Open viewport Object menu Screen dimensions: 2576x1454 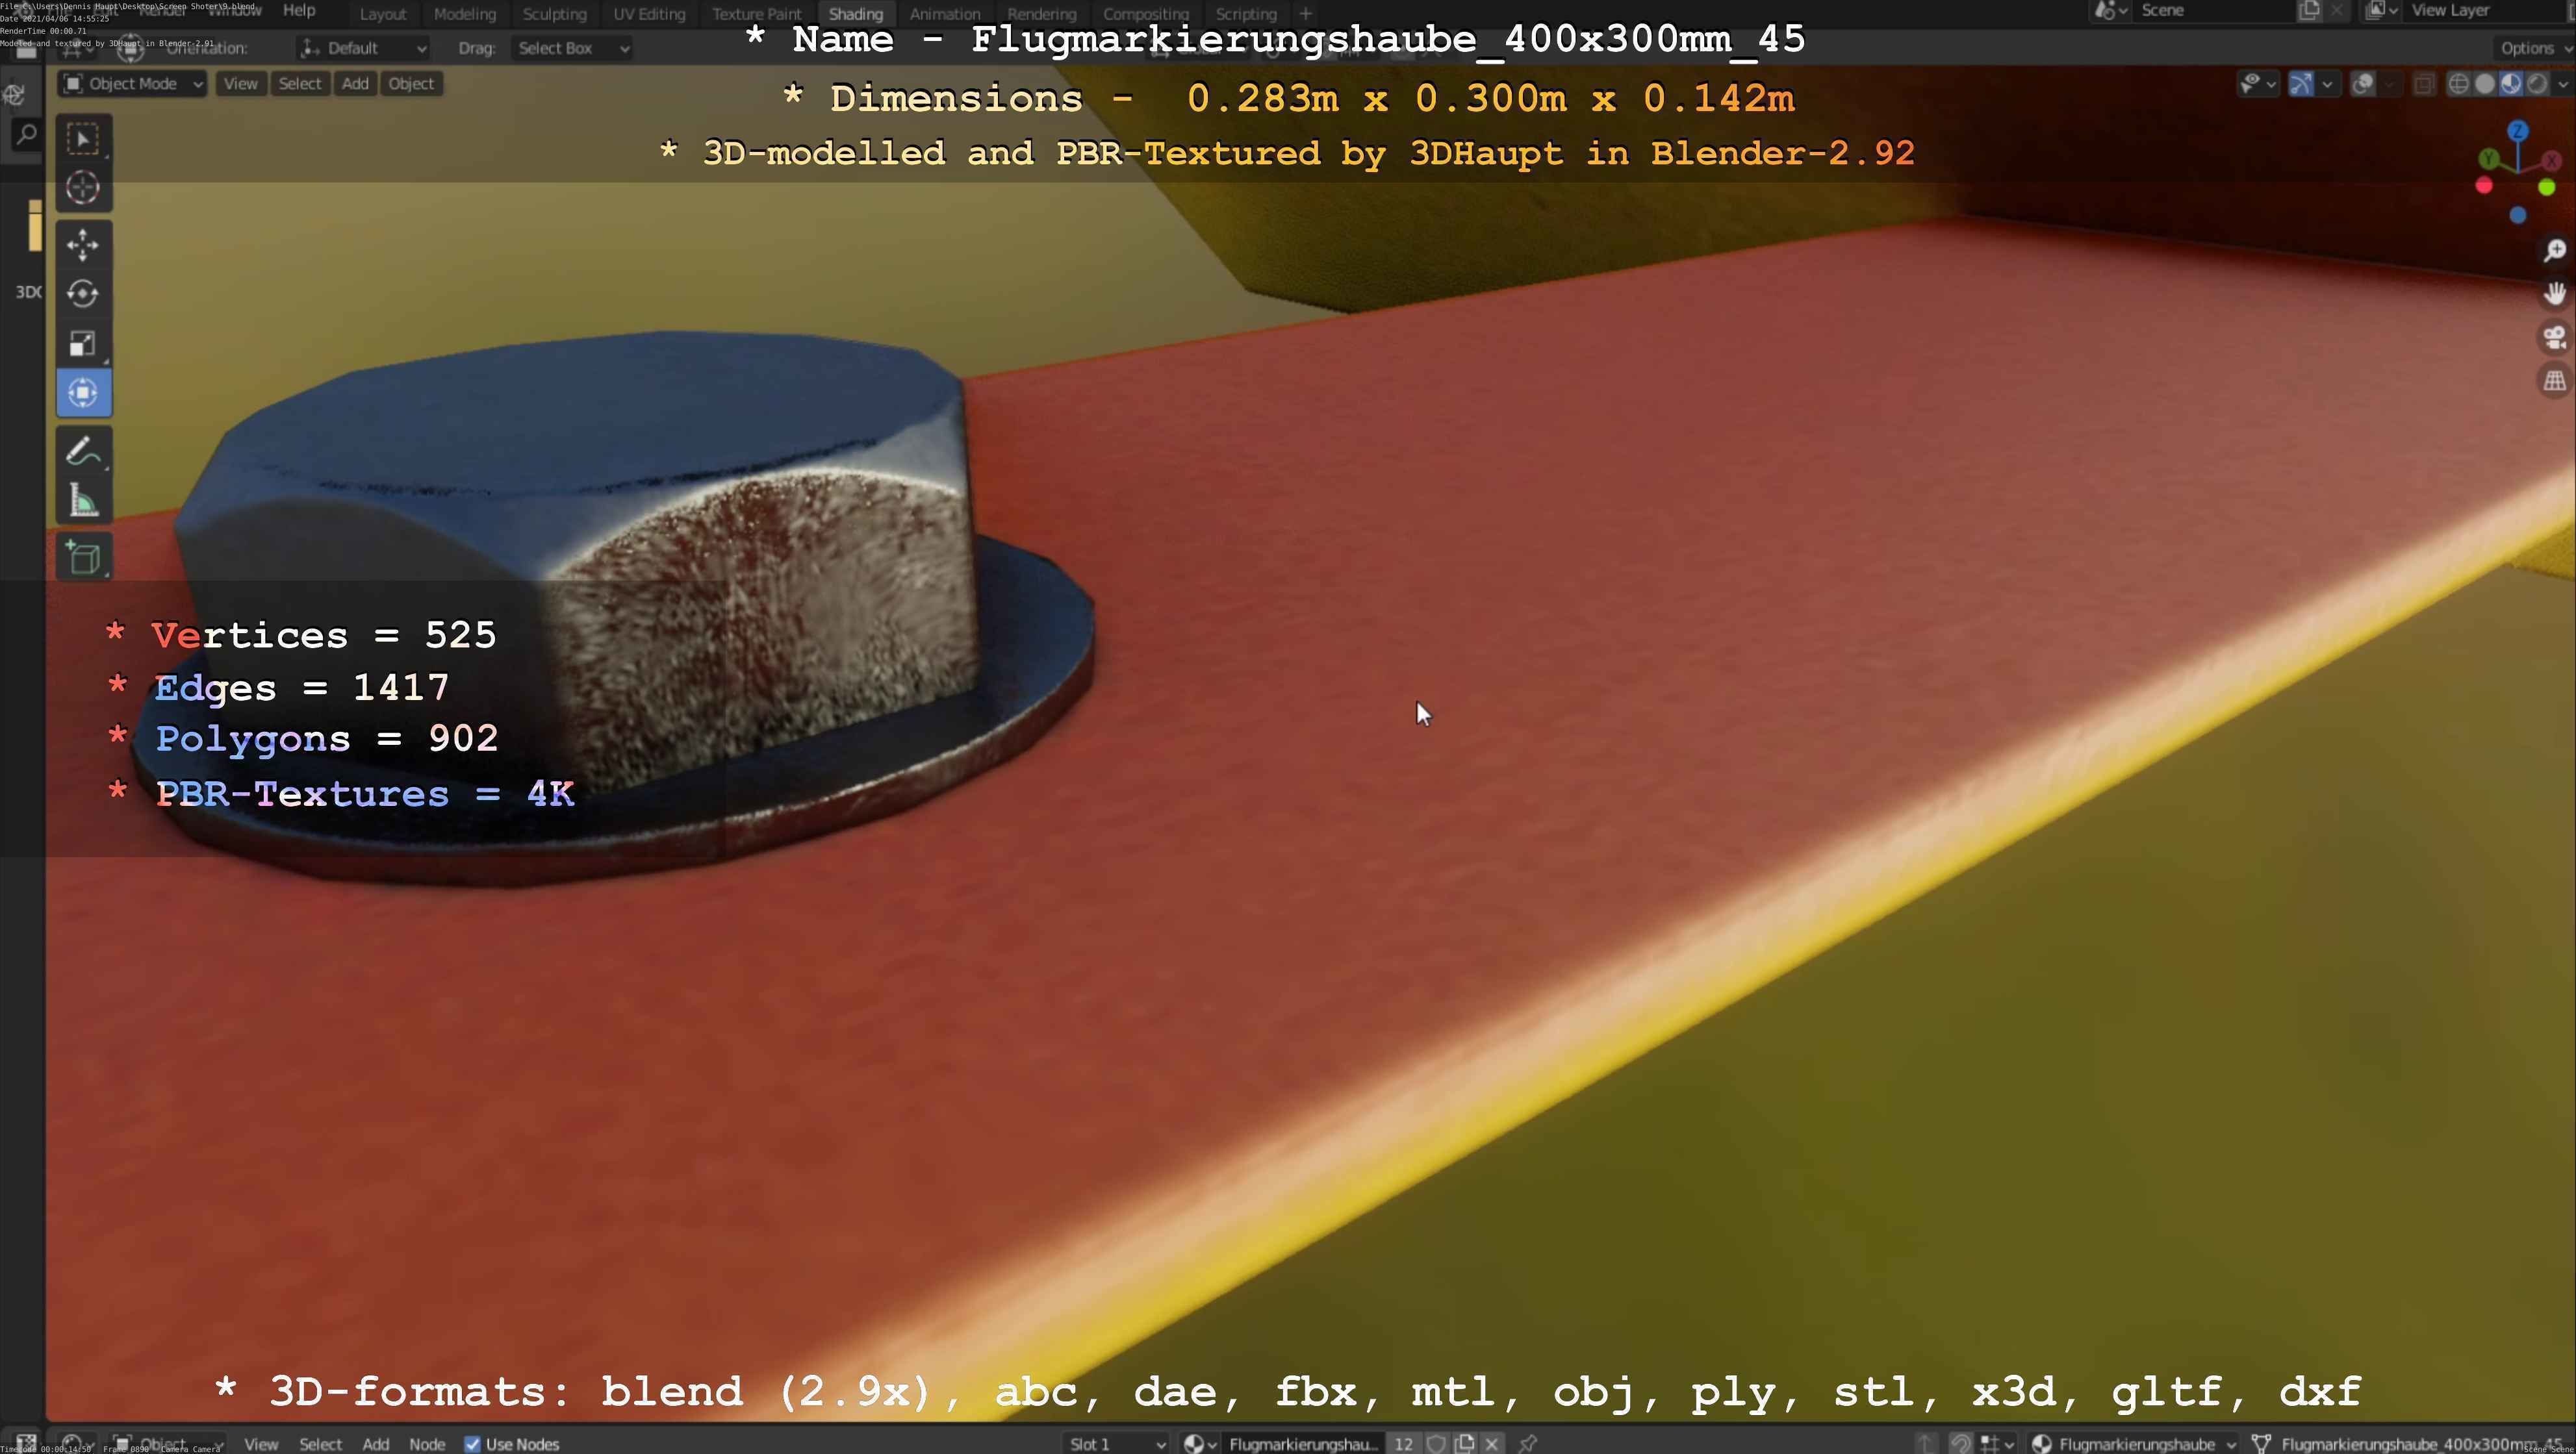click(x=411, y=84)
